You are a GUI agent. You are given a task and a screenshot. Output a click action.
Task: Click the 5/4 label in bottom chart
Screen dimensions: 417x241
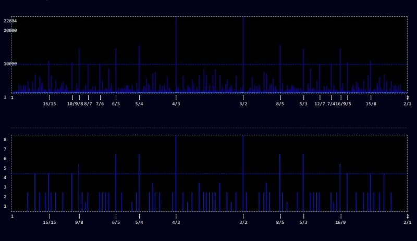(x=139, y=222)
